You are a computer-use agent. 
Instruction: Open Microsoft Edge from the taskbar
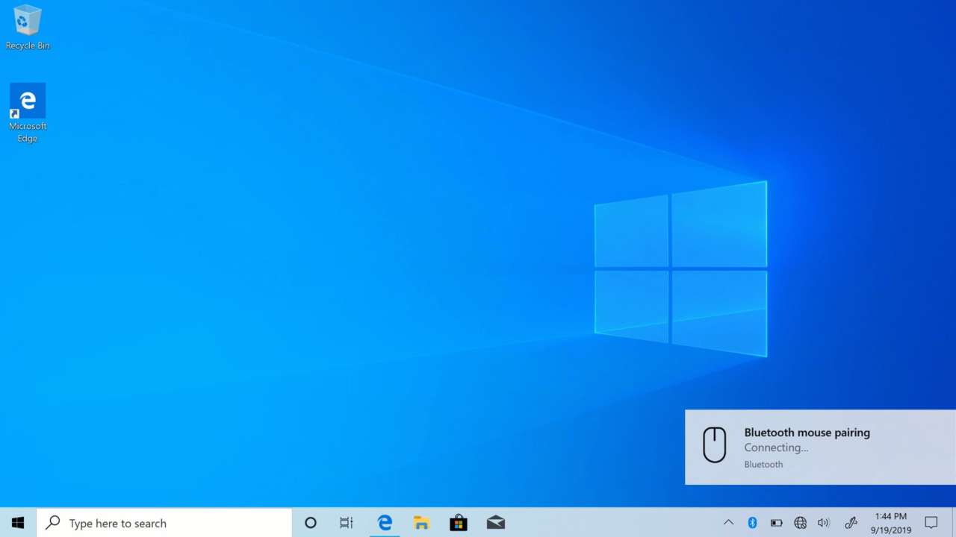[384, 523]
